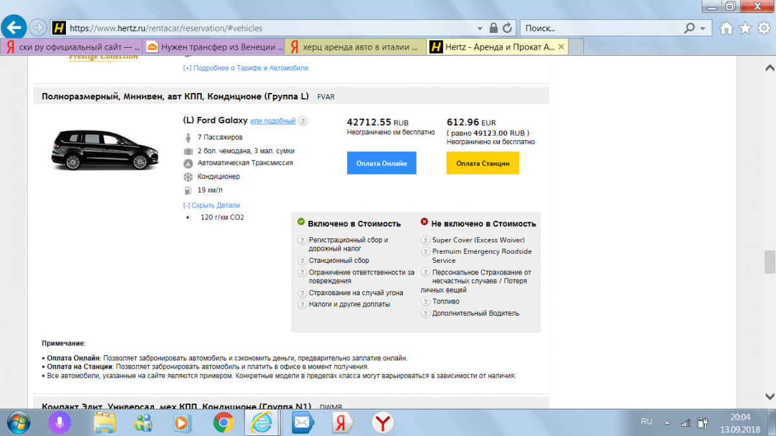Switch to 'Нужен трансфер из Венеции' tab
The height and width of the screenshot is (436, 776).
213,47
